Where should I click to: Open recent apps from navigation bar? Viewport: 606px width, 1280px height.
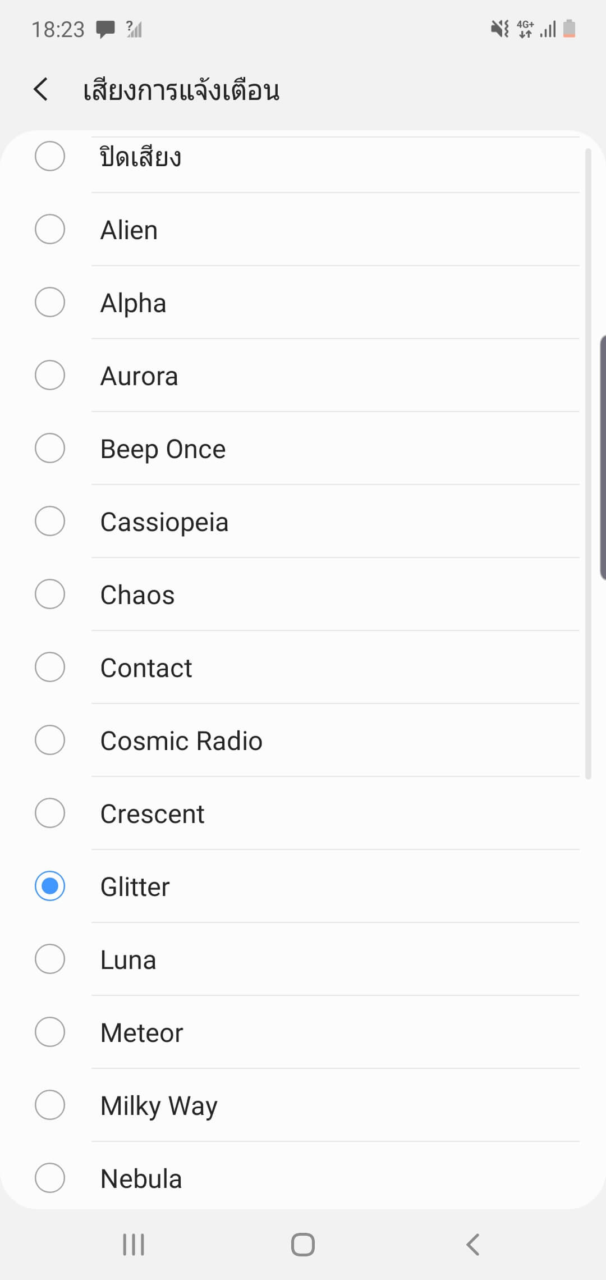click(x=134, y=1245)
